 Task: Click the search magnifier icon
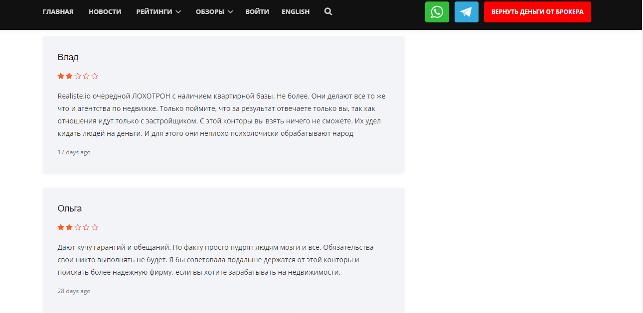[x=328, y=11]
